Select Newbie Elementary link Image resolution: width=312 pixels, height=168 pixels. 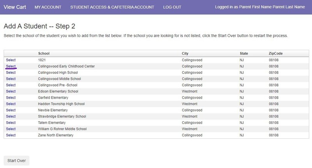point(11,110)
